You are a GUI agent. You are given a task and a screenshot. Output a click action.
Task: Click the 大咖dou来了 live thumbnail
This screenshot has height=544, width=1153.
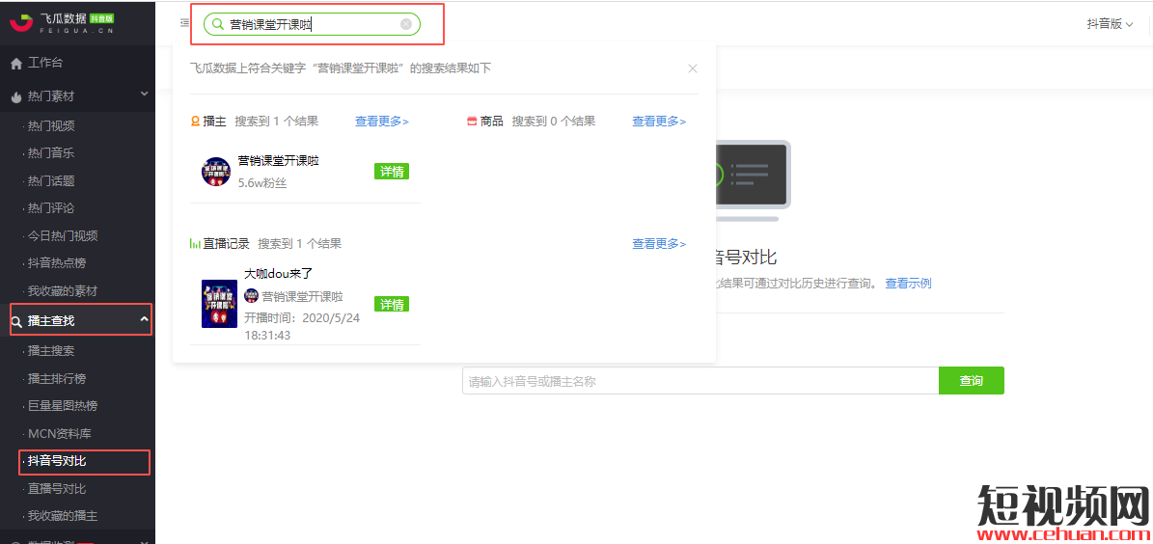(219, 304)
